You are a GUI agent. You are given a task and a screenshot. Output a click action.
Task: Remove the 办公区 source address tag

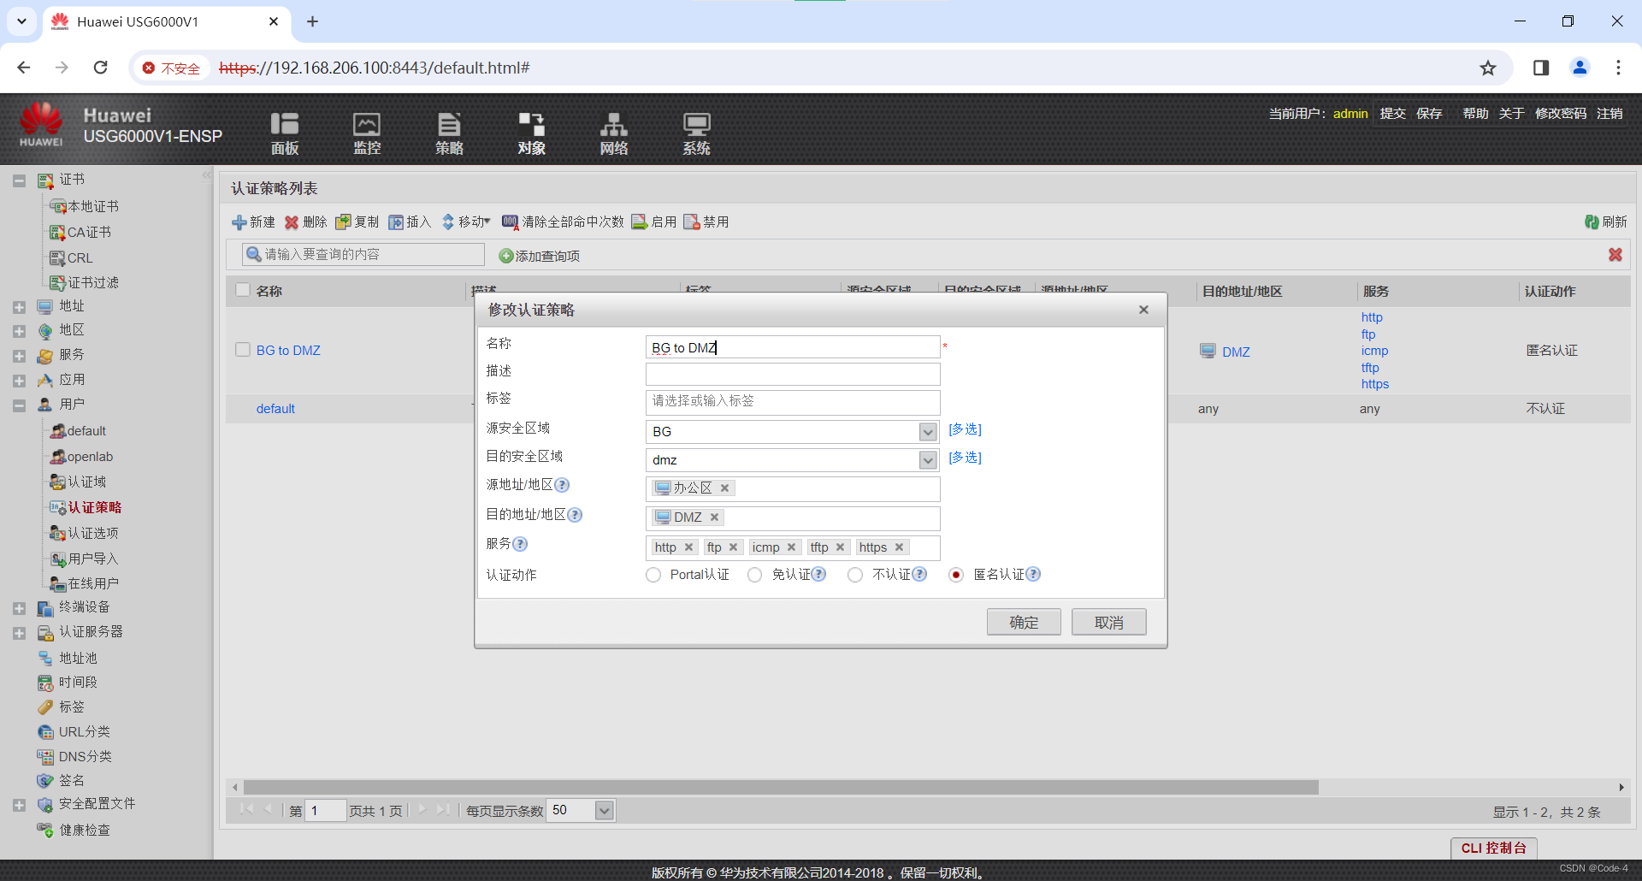pyautogui.click(x=724, y=488)
